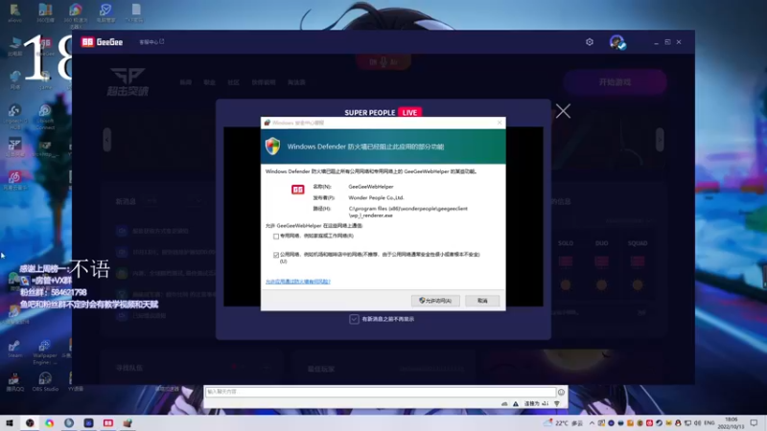Open GeeGee settings gear icon
767x431 pixels.
tap(590, 42)
